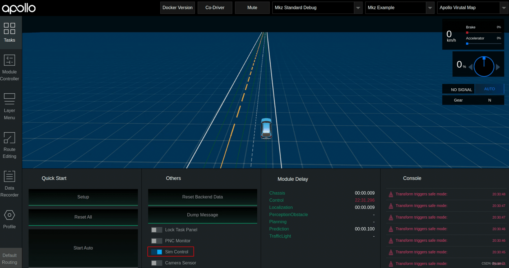Click the Dump Message button
This screenshot has height=268, width=509.
pyautogui.click(x=202, y=215)
